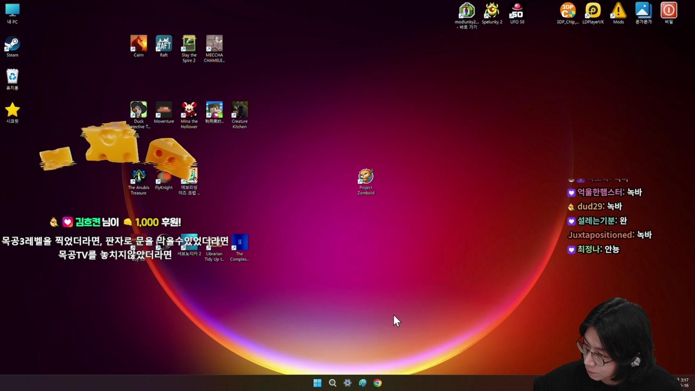Open the 내 PC desktop icon
695x391 pixels.
click(x=13, y=14)
